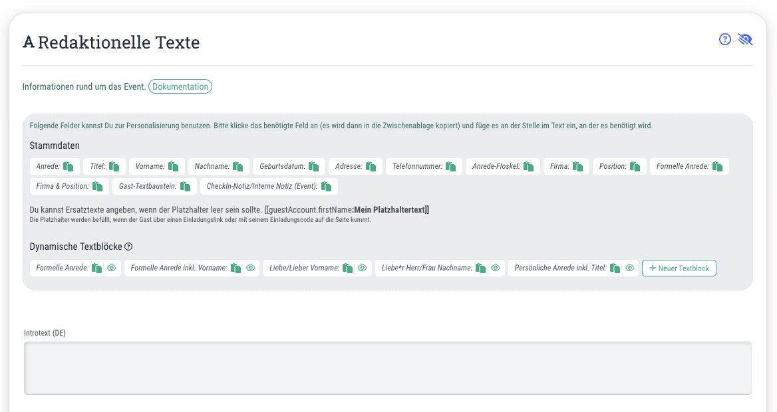777x412 pixels.
Task: Preview the Persönliche Anrede inkl. Titel block
Action: [x=630, y=268]
